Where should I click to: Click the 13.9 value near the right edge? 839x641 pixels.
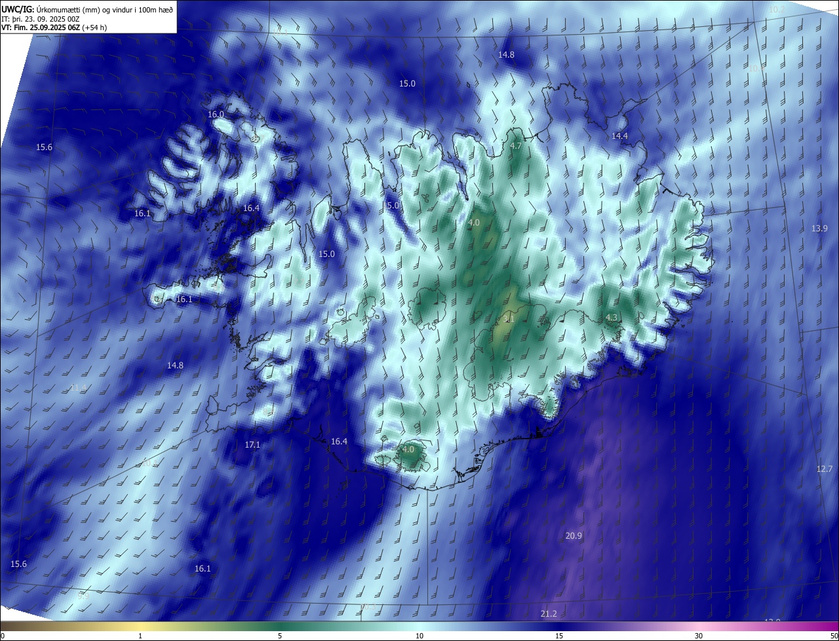click(819, 228)
